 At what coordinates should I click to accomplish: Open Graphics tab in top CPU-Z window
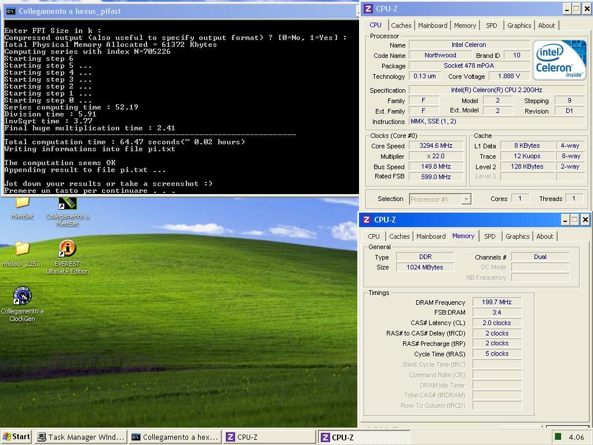coord(519,25)
